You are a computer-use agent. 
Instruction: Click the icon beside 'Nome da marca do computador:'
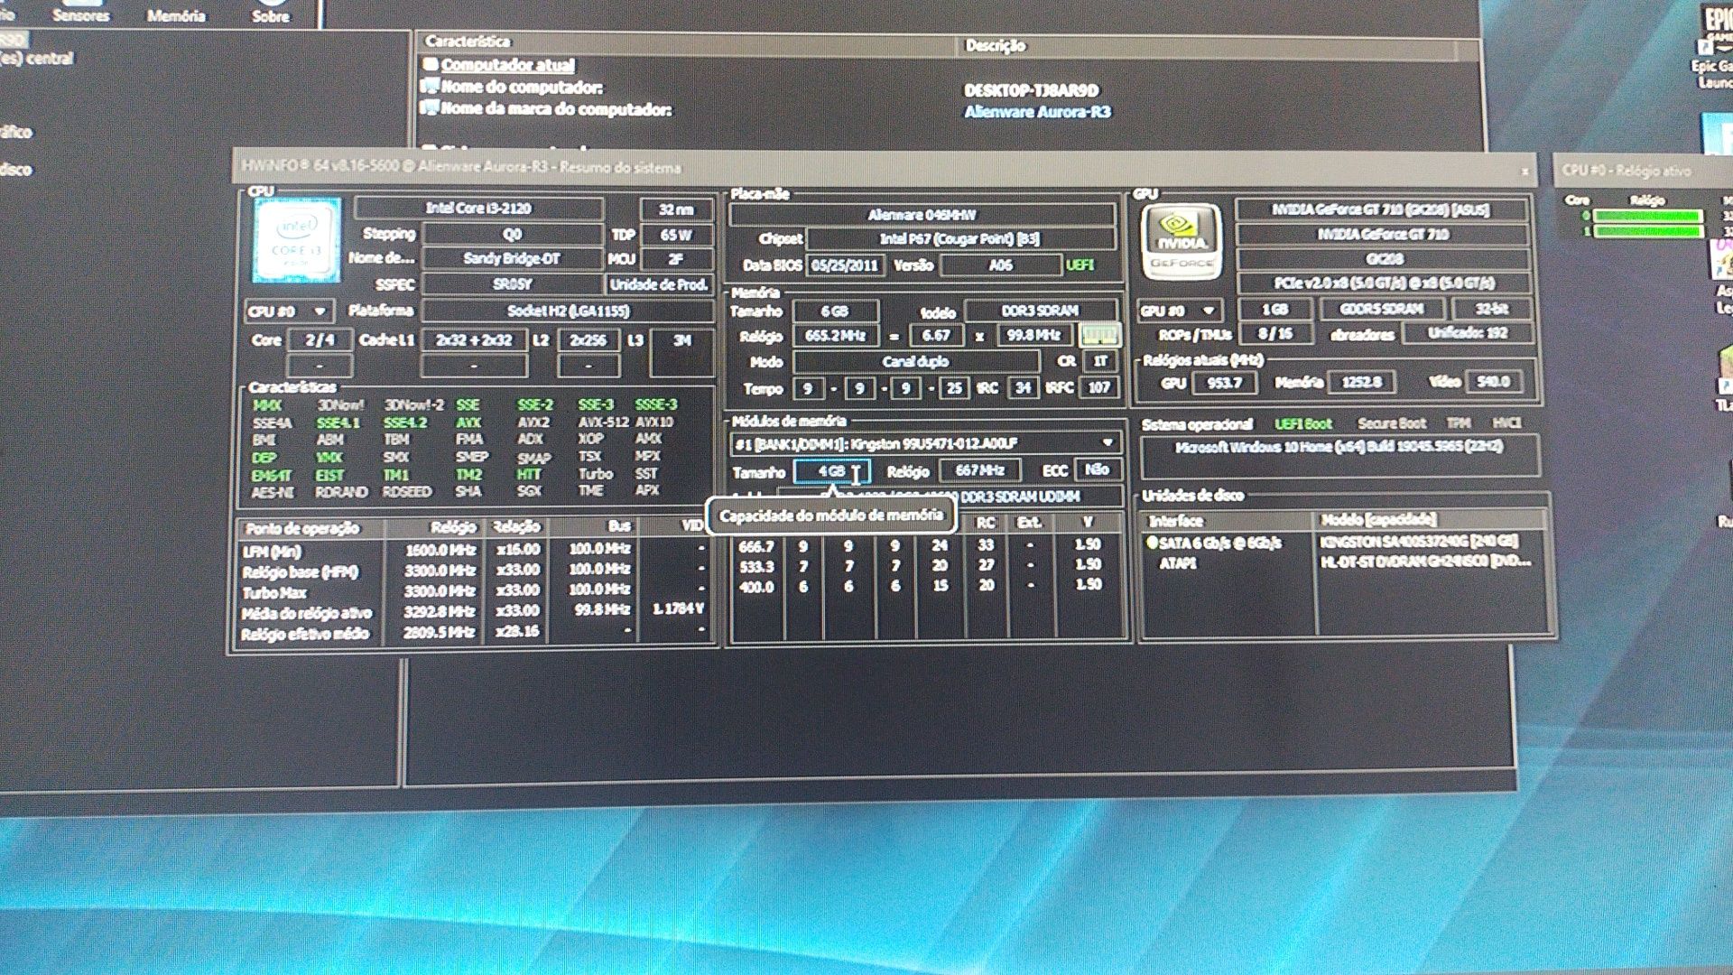(x=431, y=108)
